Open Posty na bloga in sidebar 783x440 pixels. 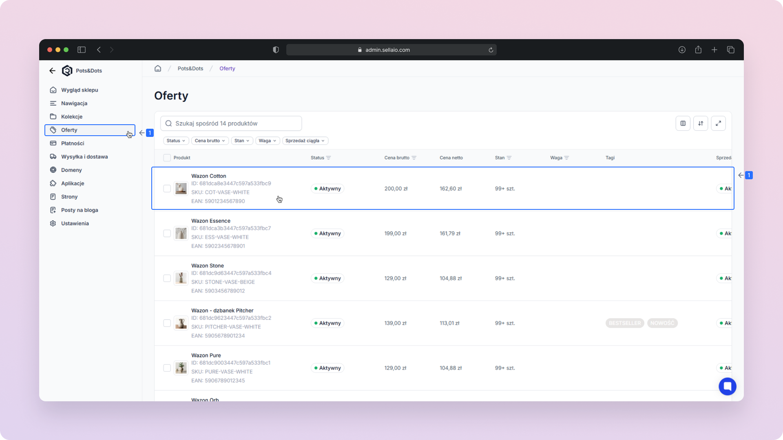pos(90,210)
